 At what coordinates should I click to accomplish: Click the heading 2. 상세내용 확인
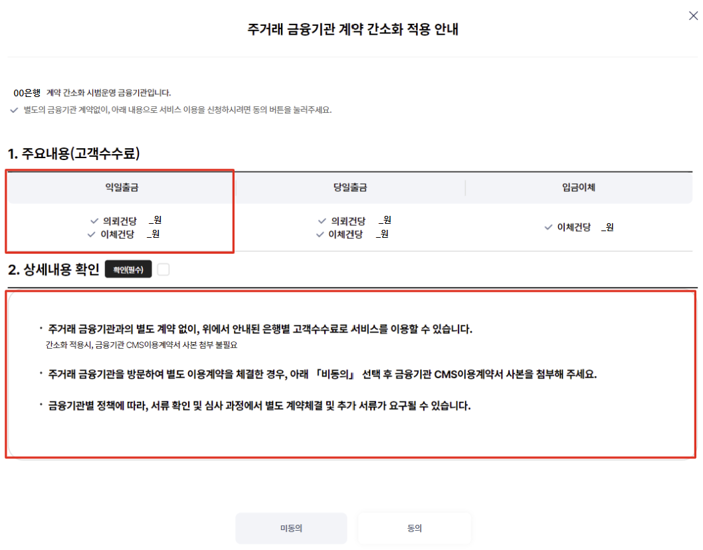click(x=54, y=270)
